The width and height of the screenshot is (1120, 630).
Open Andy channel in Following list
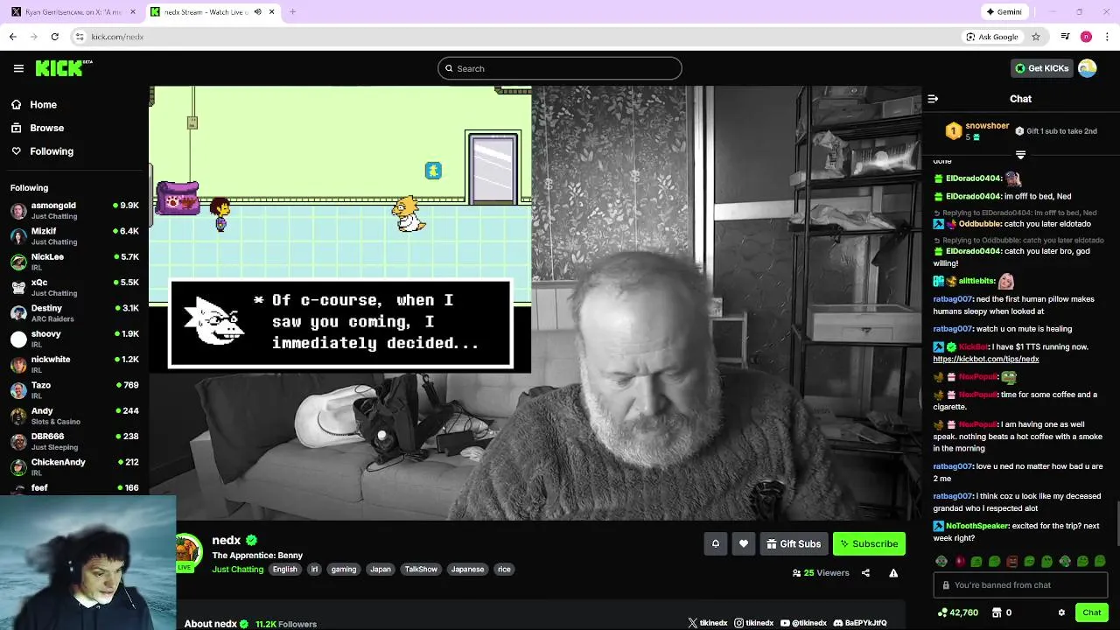(x=74, y=416)
